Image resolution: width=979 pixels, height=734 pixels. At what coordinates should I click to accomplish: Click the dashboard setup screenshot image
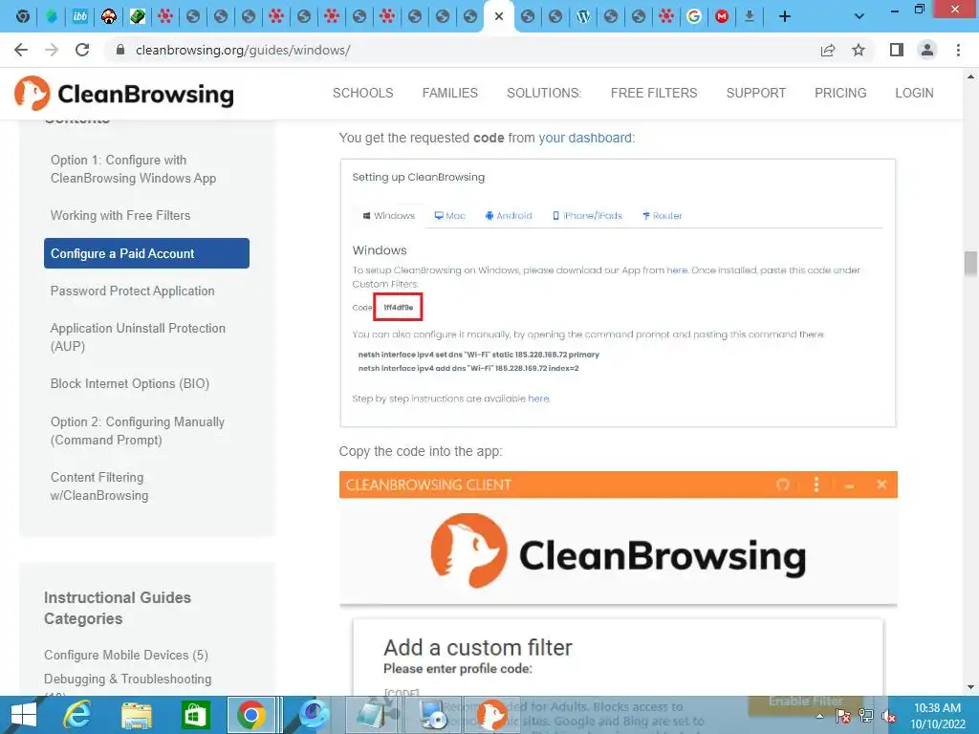tap(619, 293)
